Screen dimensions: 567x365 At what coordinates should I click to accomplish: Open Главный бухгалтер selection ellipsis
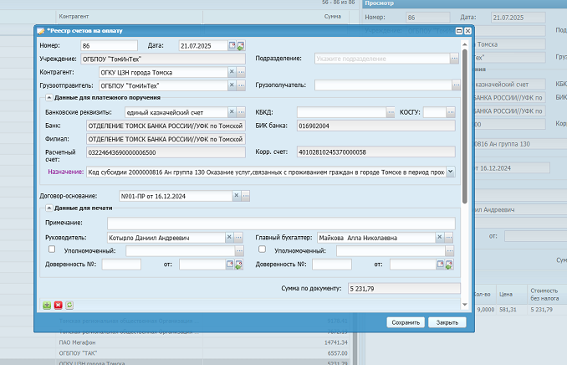[x=449, y=237]
